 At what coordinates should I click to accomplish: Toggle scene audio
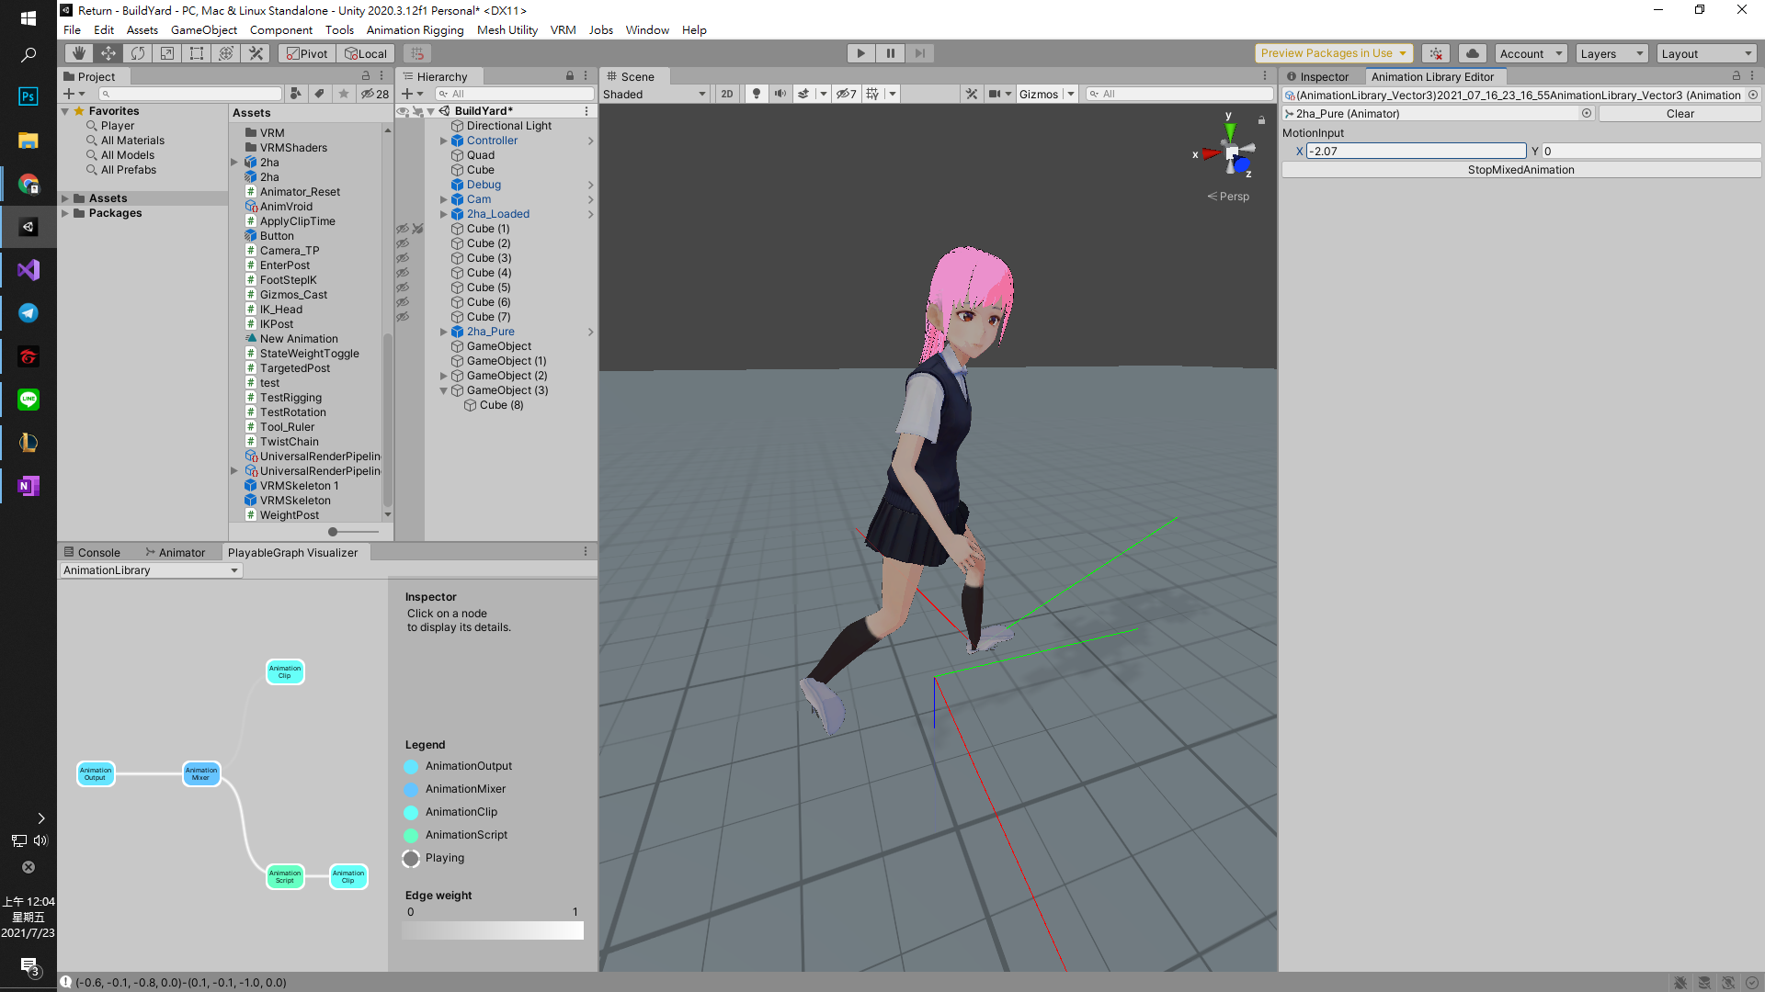pos(780,94)
